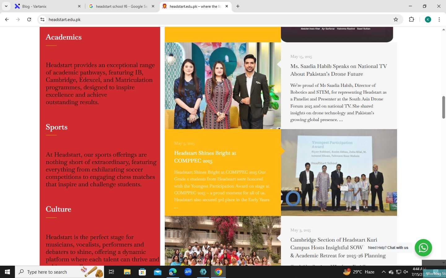Click the Ms Saadia Habib article excerpt text
This screenshot has width=446, height=278.
(339, 103)
